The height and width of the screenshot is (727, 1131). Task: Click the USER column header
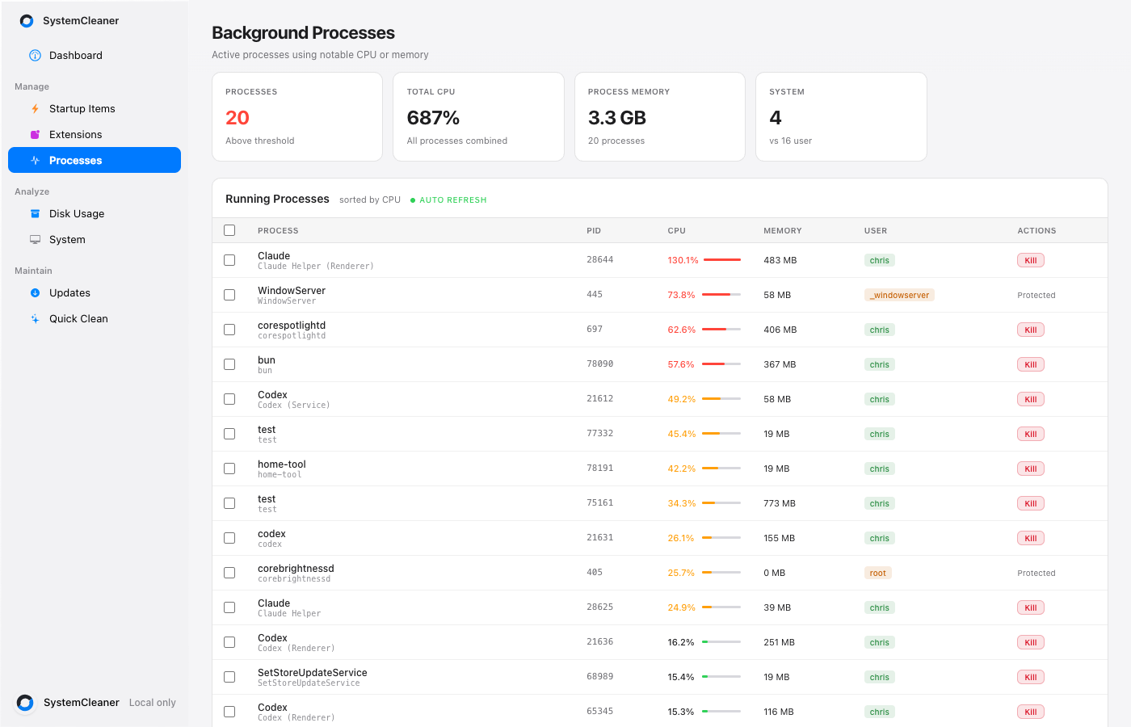[x=876, y=231]
